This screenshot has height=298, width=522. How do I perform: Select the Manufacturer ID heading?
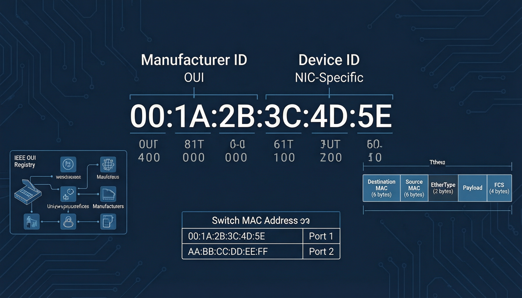click(x=194, y=60)
